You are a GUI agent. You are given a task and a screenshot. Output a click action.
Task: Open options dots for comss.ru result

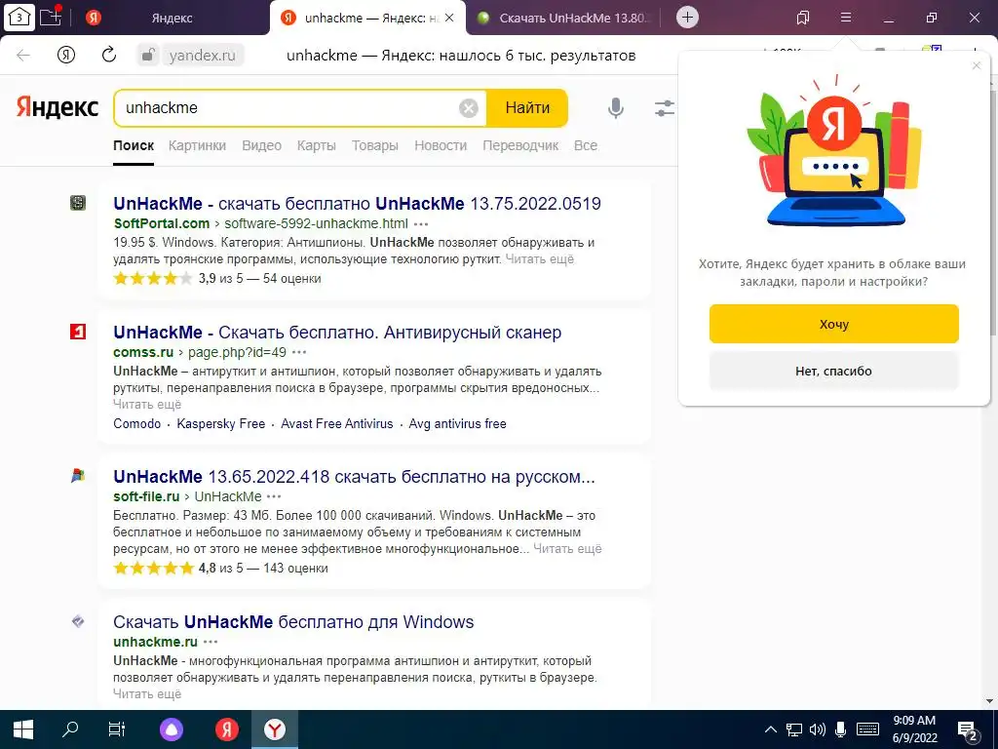[299, 352]
